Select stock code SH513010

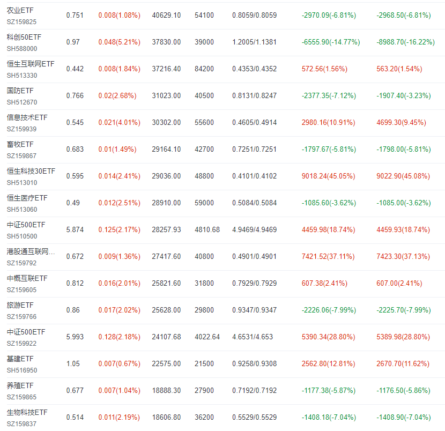click(22, 183)
